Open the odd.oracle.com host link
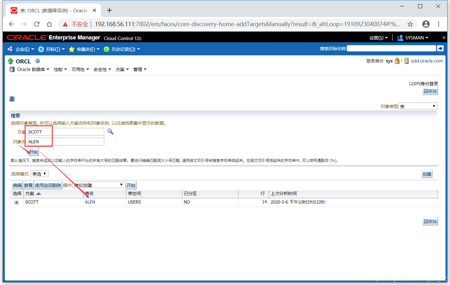The width and height of the screenshot is (450, 285). [427, 61]
